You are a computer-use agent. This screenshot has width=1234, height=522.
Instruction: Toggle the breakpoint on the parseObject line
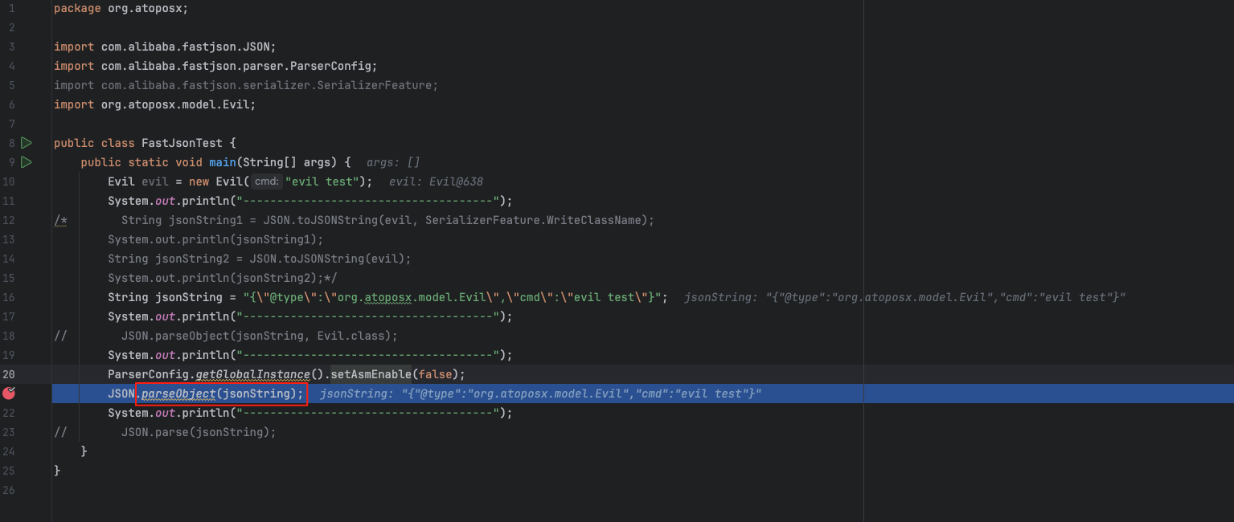(9, 394)
